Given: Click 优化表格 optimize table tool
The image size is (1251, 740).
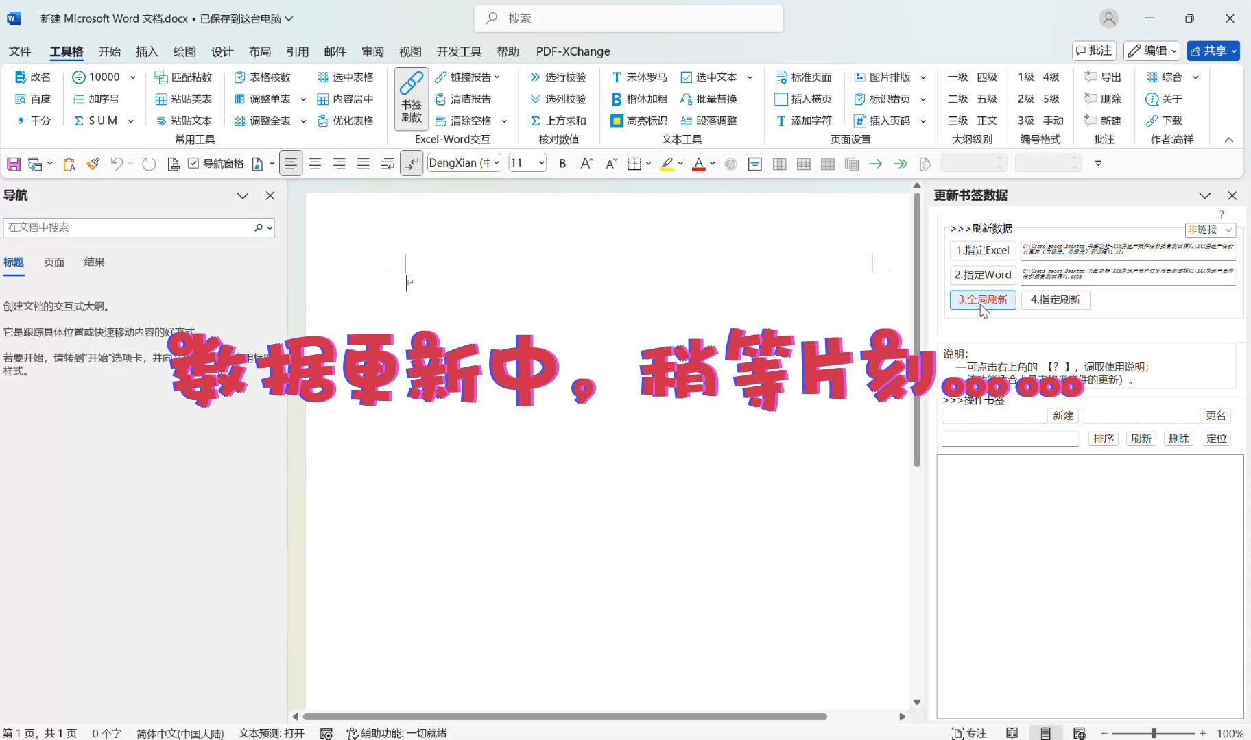Looking at the screenshot, I should tap(346, 121).
